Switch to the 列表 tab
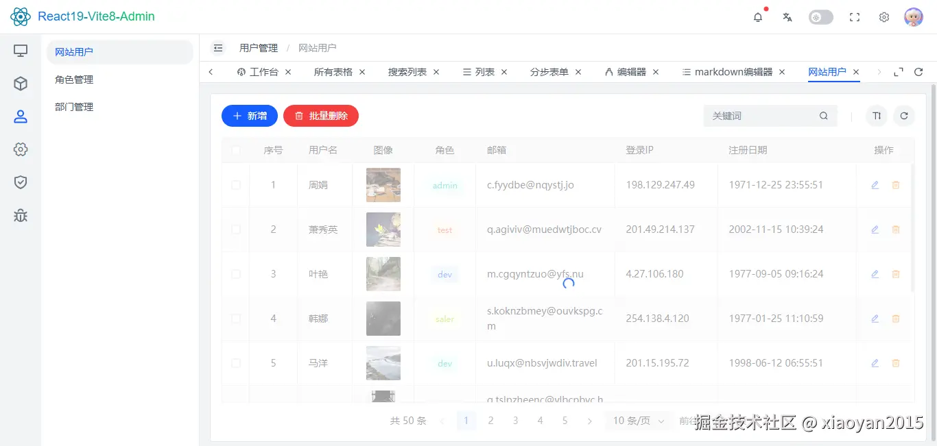The height and width of the screenshot is (446, 937). click(479, 72)
